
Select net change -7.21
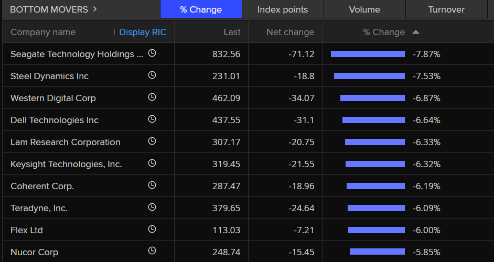(304, 230)
